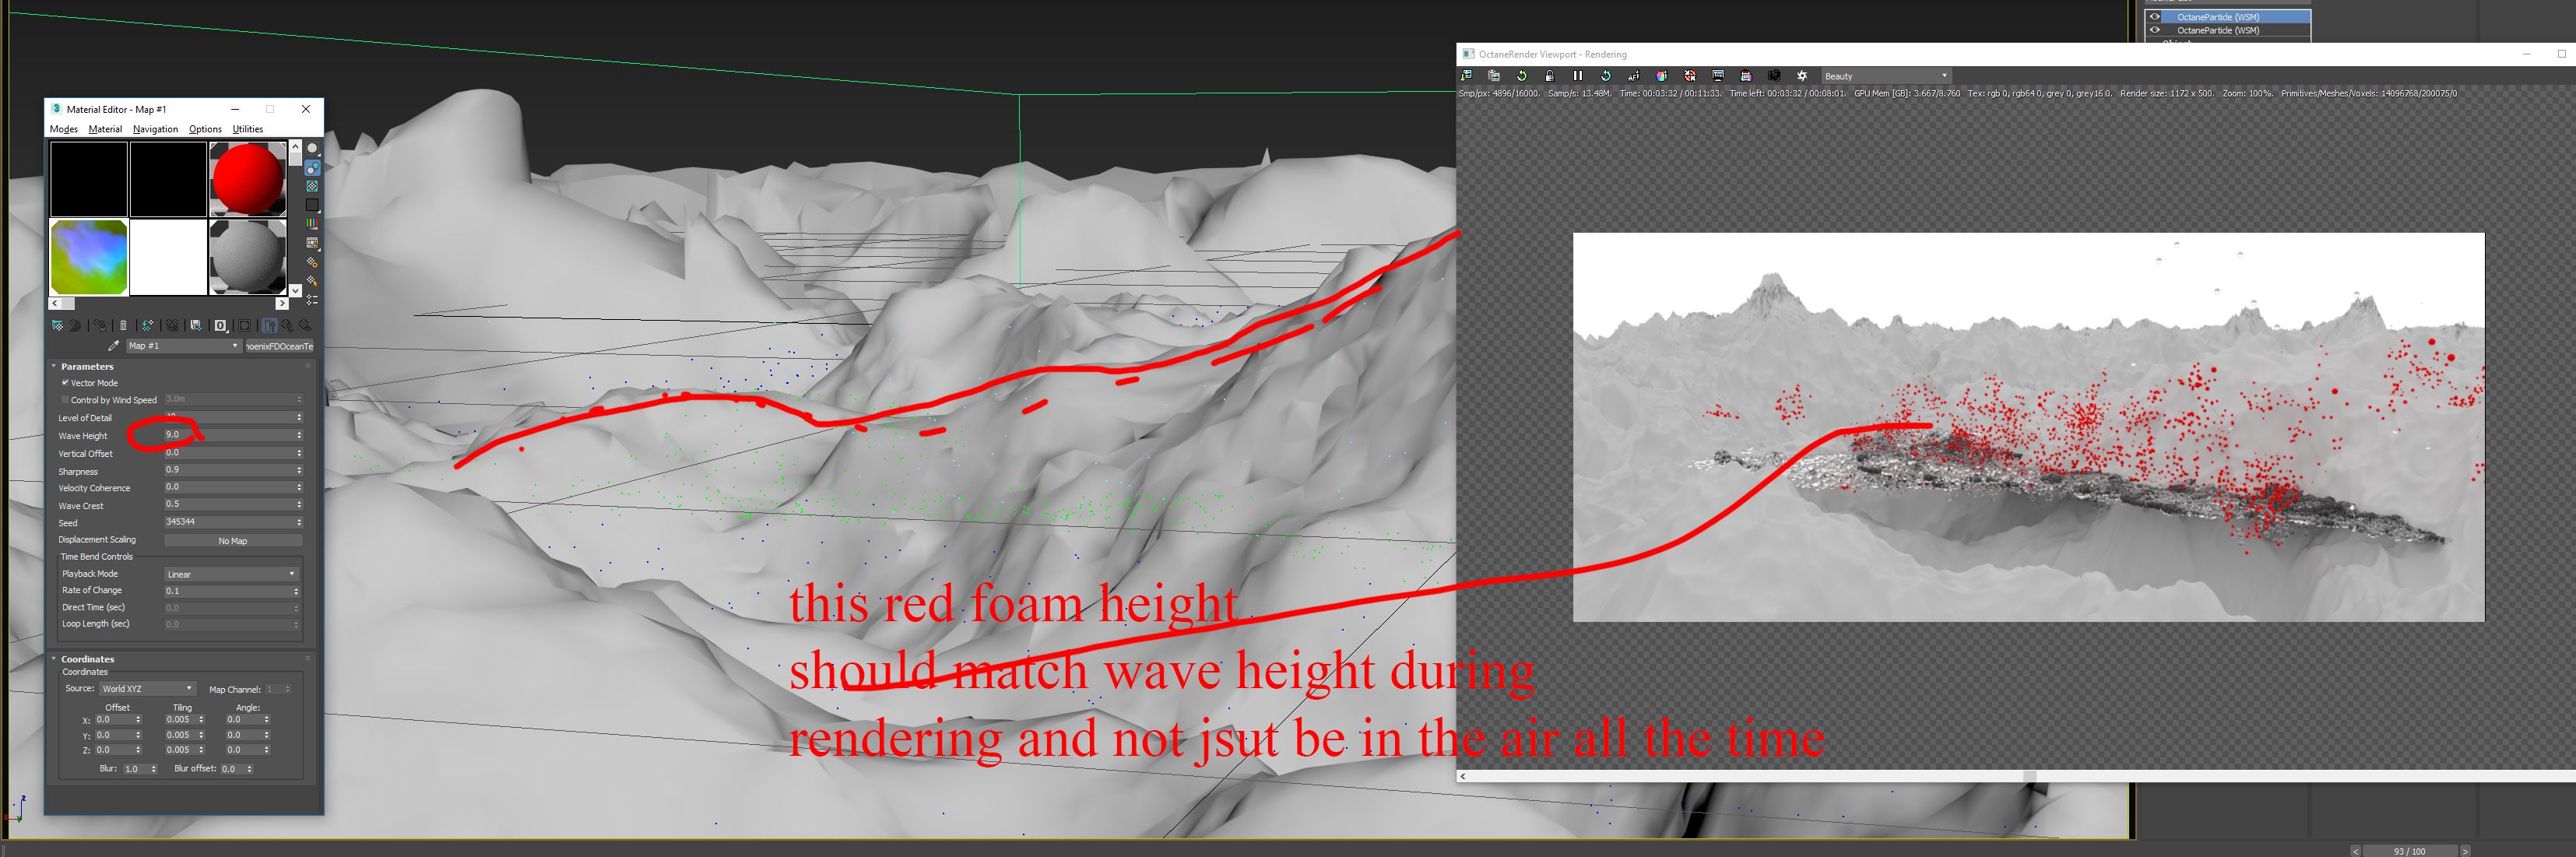The height and width of the screenshot is (857, 2576).
Task: Click the trash delete icon in Material Editor
Action: click(x=123, y=325)
